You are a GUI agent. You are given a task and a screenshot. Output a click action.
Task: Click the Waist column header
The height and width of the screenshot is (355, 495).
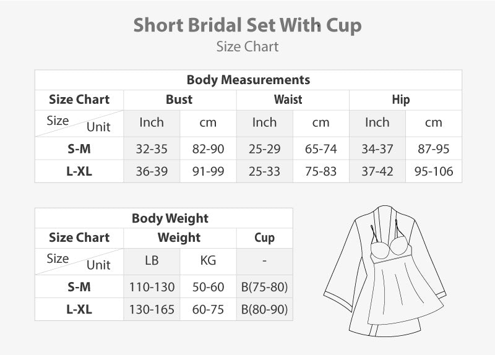click(288, 100)
